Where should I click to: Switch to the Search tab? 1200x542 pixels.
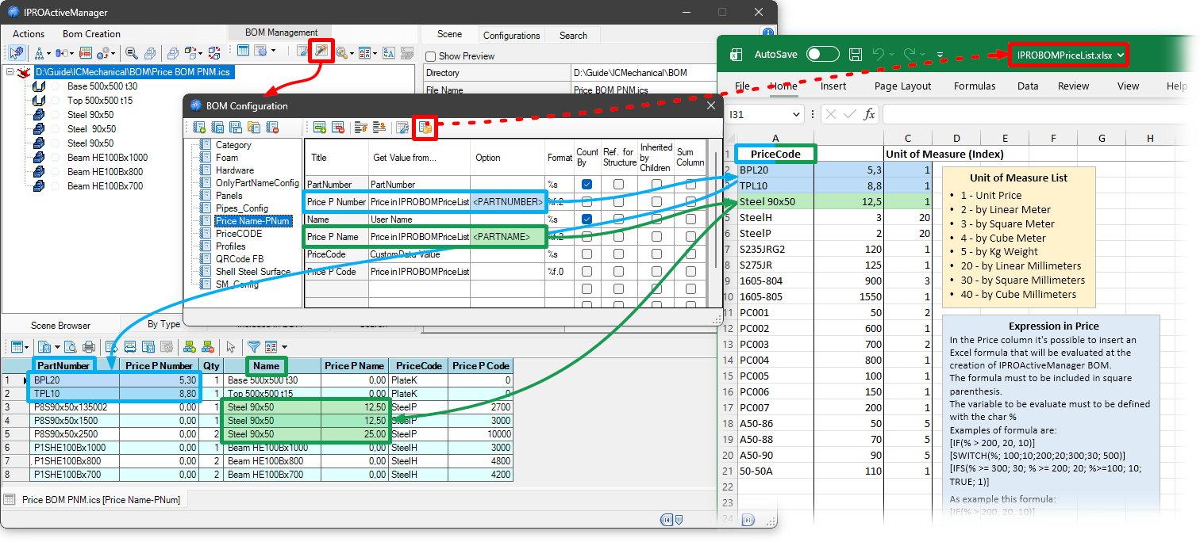pyautogui.click(x=575, y=35)
